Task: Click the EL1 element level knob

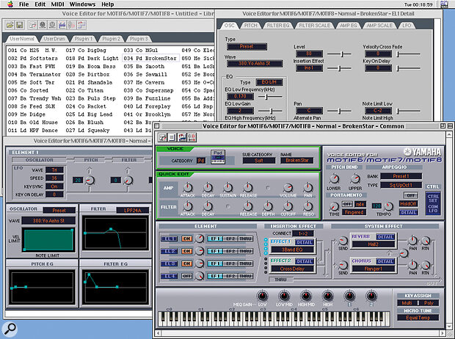Action: point(200,238)
